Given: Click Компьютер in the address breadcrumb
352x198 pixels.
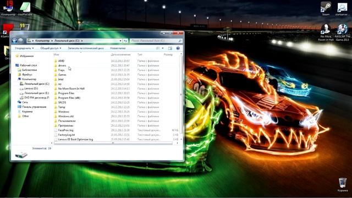Looking at the screenshot, I should pyautogui.click(x=42, y=41).
